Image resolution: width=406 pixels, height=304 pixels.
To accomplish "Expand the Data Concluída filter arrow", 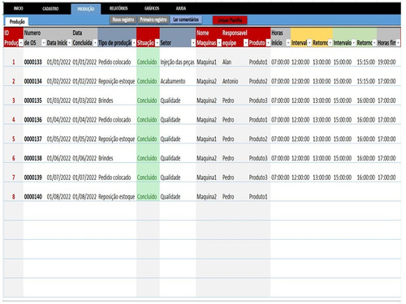I will coord(95,43).
